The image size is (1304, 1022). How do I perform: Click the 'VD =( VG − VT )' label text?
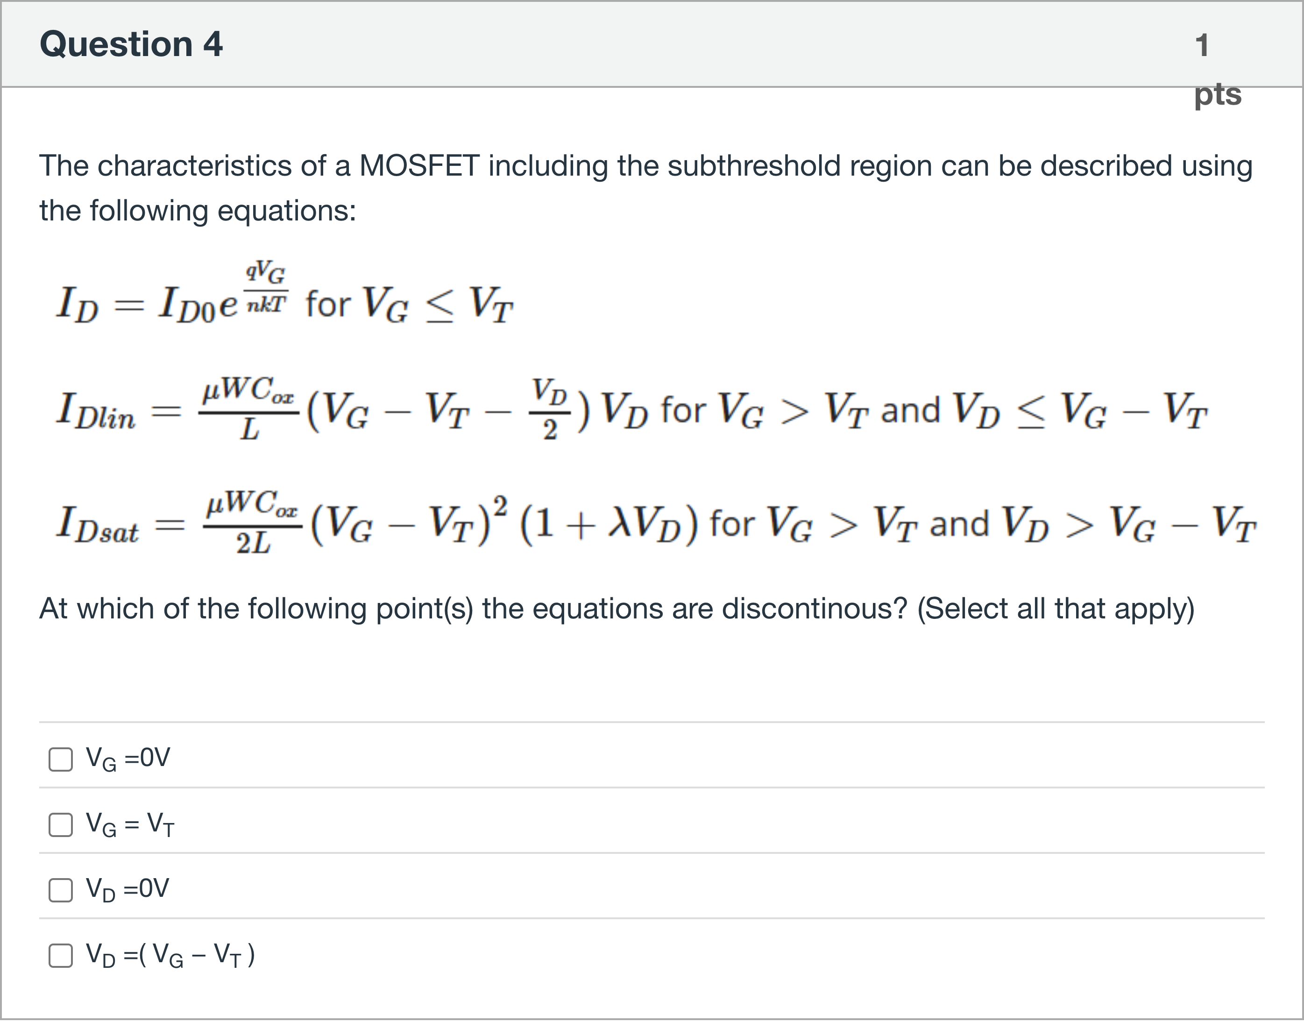[x=170, y=955]
